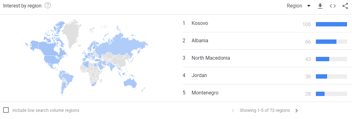Share the interest by region chart
The image size is (352, 119).
click(x=345, y=6)
